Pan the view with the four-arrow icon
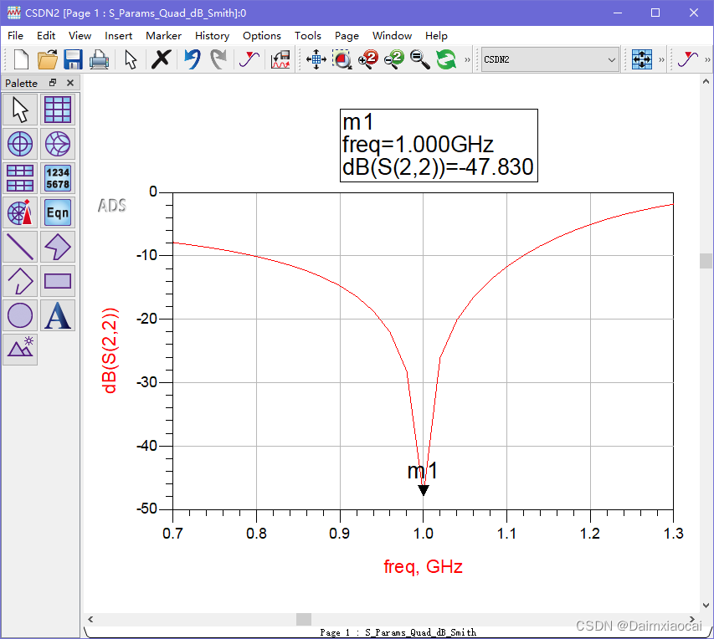Screen dimensions: 714x639 coord(316,59)
